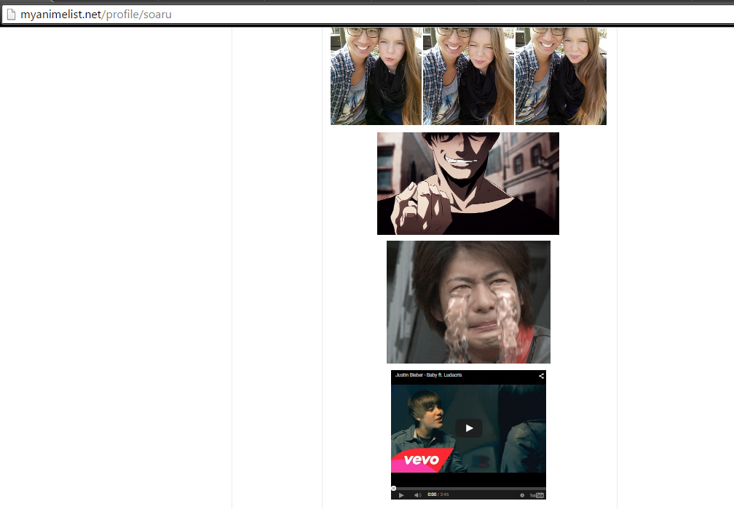Click the large play button on the video
Screen dimensions: 734x509
click(x=469, y=428)
